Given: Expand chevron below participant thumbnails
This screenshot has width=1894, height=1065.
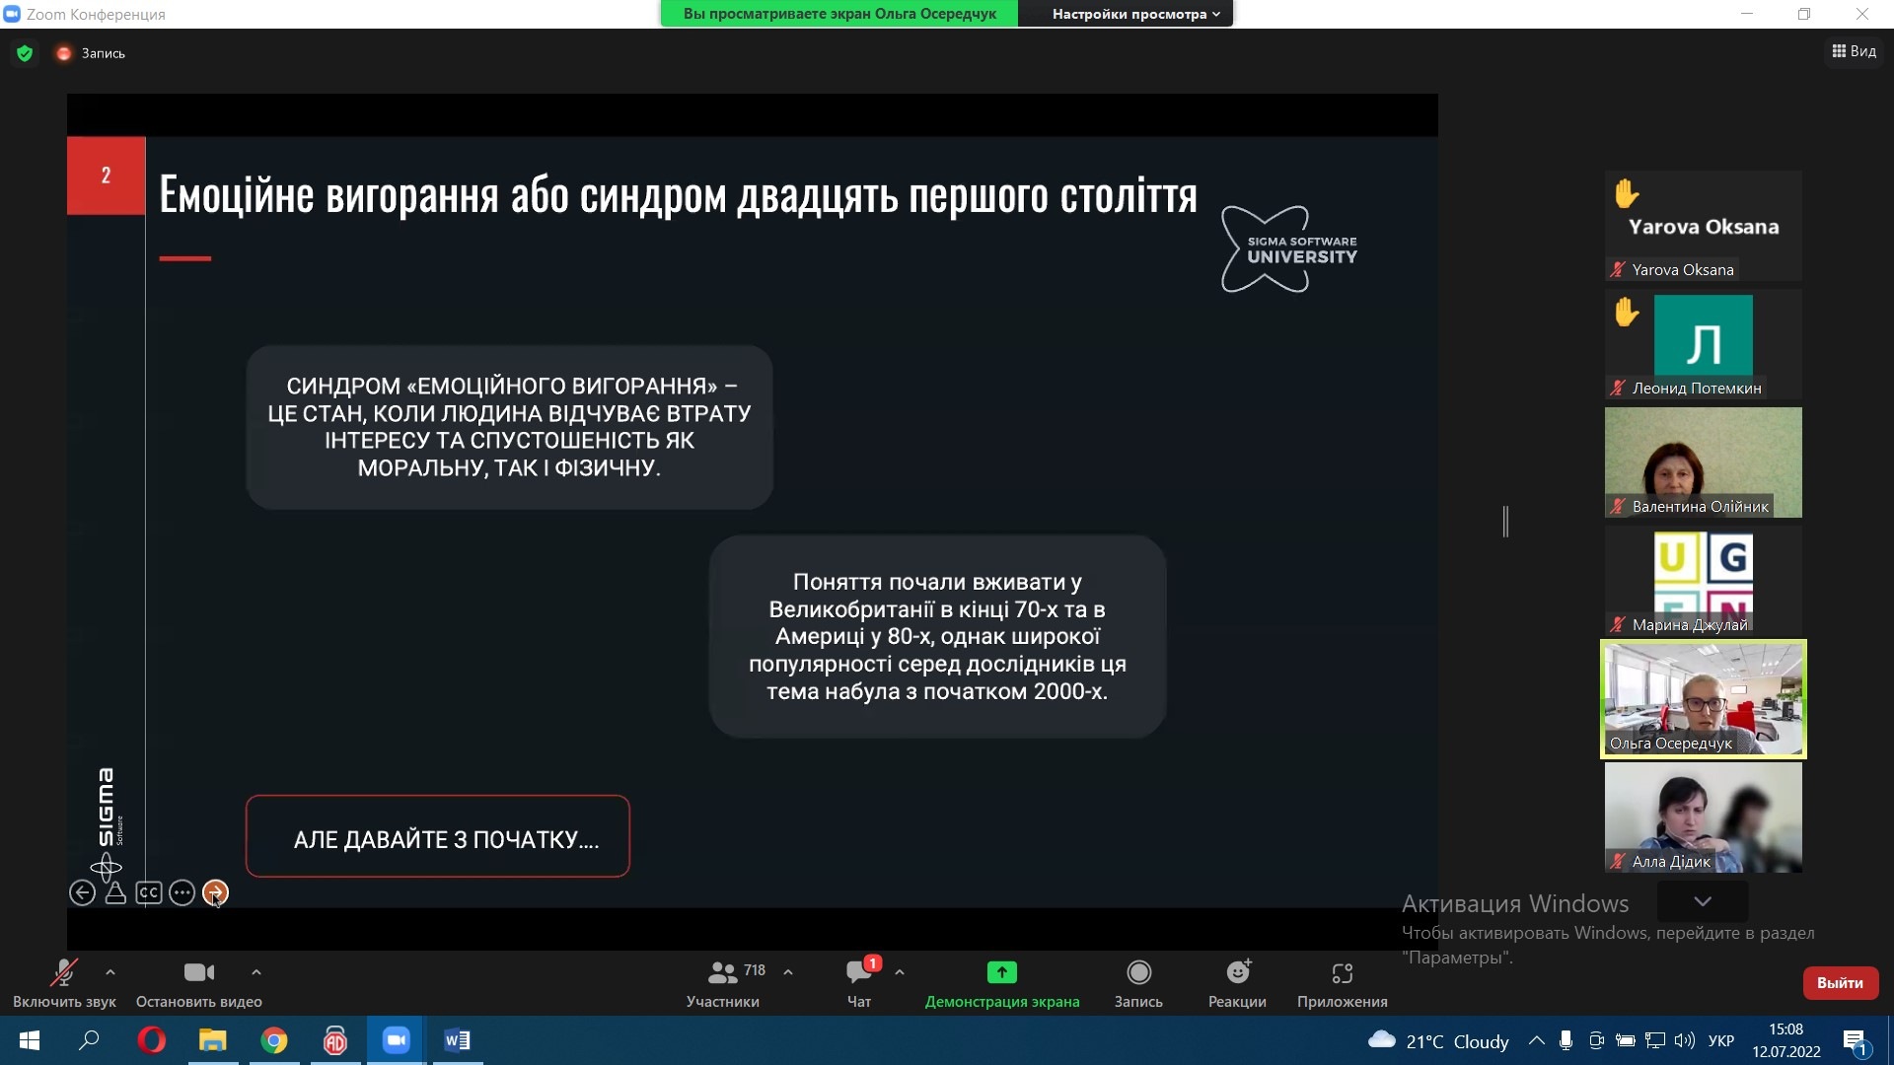Looking at the screenshot, I should [x=1703, y=901].
